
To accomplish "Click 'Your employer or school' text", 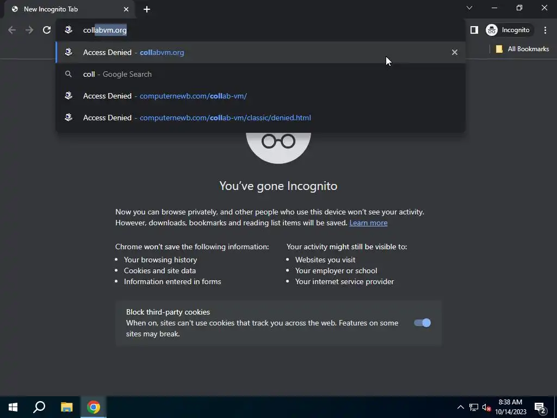I will [336, 271].
